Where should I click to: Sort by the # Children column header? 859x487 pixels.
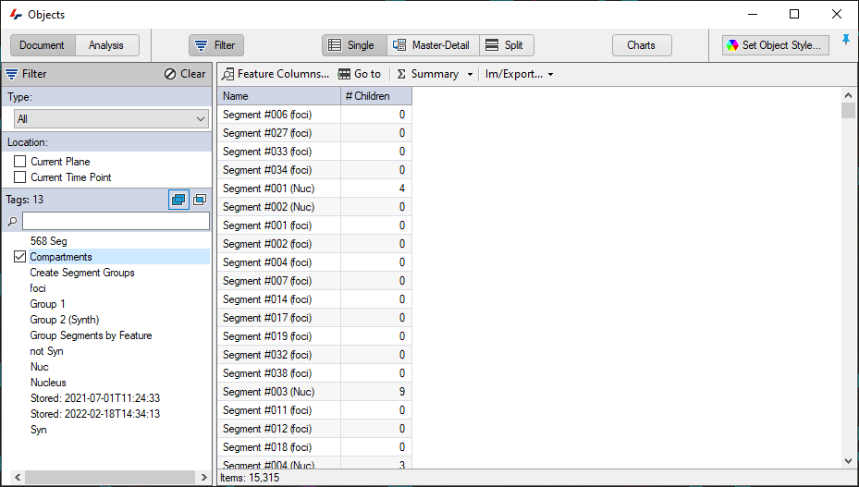[375, 96]
